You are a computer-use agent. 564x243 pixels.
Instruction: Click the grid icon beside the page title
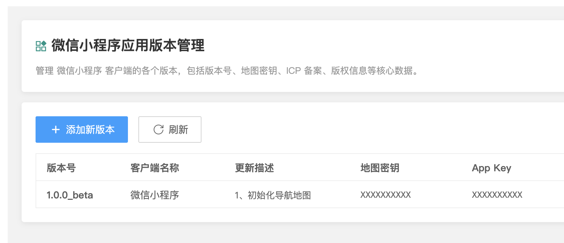[41, 46]
